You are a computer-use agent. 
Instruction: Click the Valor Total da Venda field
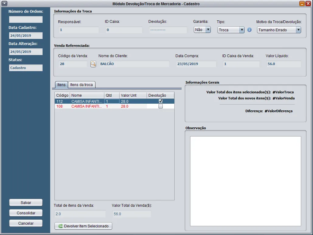click(x=132, y=214)
